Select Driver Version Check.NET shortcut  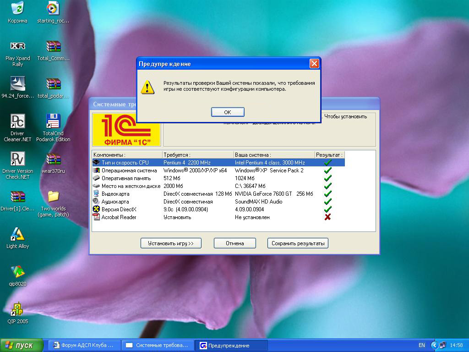(18, 159)
